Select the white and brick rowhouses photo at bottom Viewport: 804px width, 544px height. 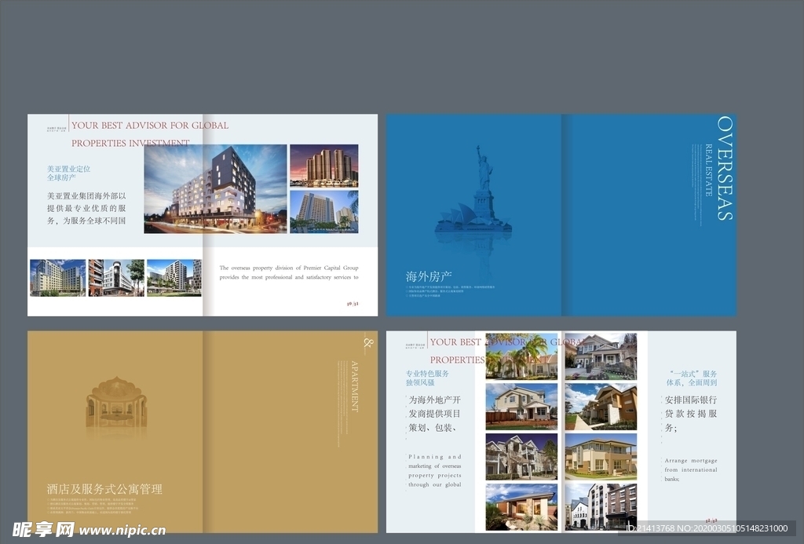(x=601, y=507)
